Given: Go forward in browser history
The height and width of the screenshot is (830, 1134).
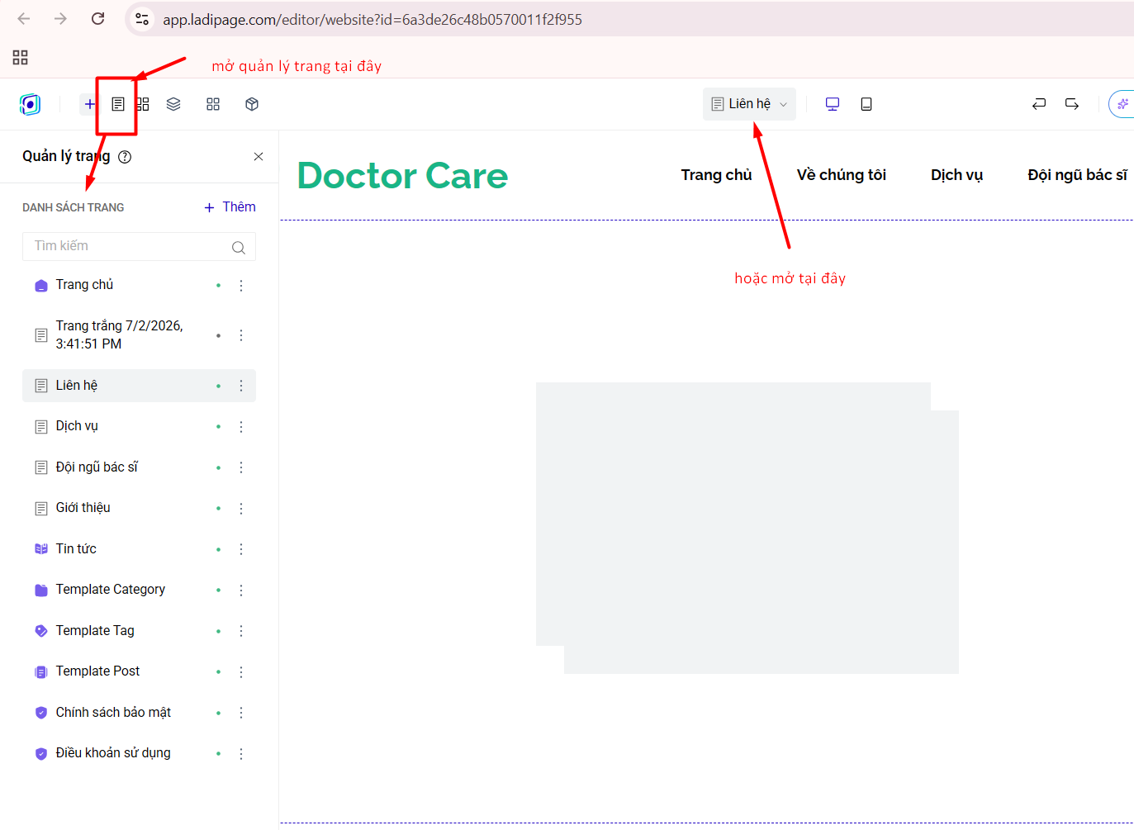Looking at the screenshot, I should pyautogui.click(x=60, y=18).
